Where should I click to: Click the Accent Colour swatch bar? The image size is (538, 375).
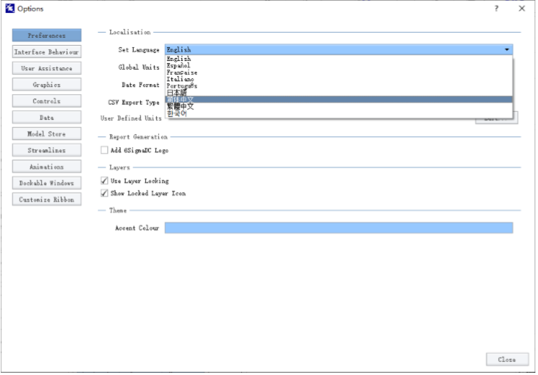click(x=338, y=228)
